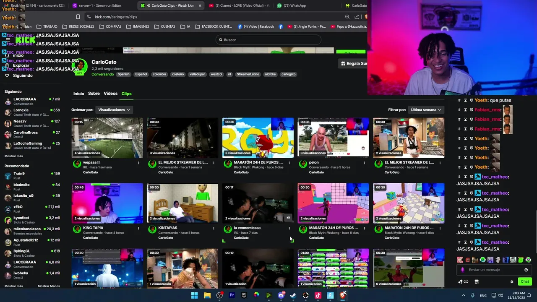Open the emoji picker in chat box
This screenshot has height=302, width=537.
pos(526,270)
